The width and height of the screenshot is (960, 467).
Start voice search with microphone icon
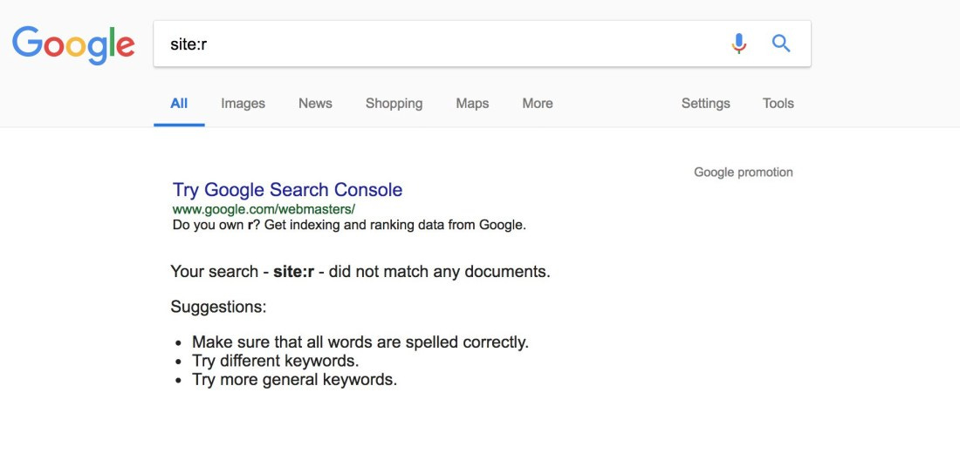click(739, 44)
